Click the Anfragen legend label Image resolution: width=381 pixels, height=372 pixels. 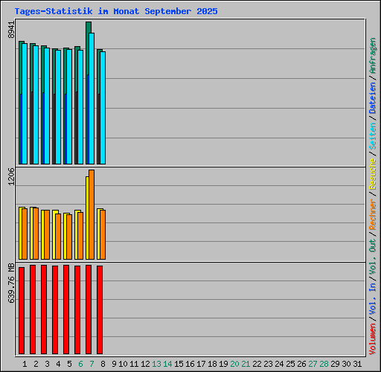373,56
